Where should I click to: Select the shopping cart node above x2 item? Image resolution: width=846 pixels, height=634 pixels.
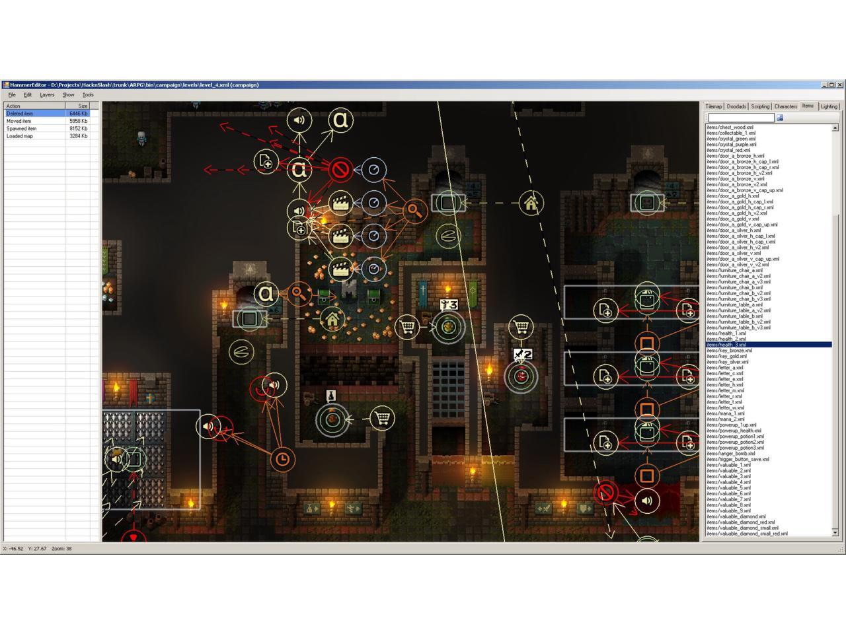tap(521, 326)
